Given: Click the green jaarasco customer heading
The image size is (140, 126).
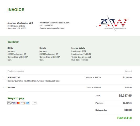Looking at the screenshot, I should tap(13, 42).
